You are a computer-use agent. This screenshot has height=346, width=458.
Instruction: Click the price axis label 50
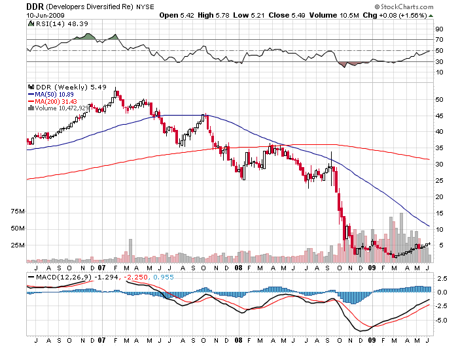click(439, 99)
